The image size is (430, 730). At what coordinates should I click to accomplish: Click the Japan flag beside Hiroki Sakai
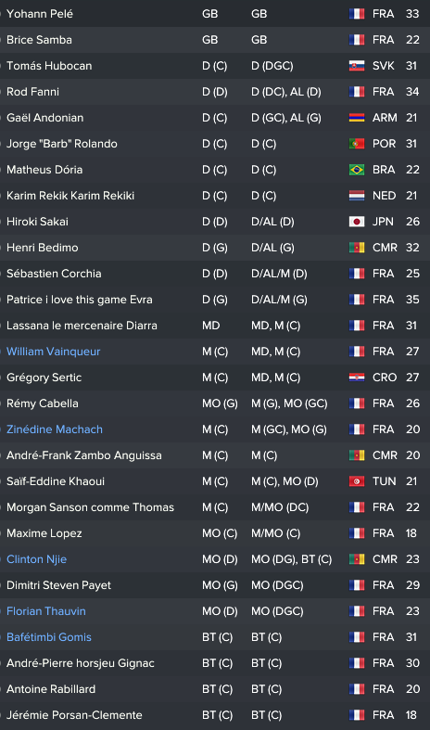coord(357,222)
